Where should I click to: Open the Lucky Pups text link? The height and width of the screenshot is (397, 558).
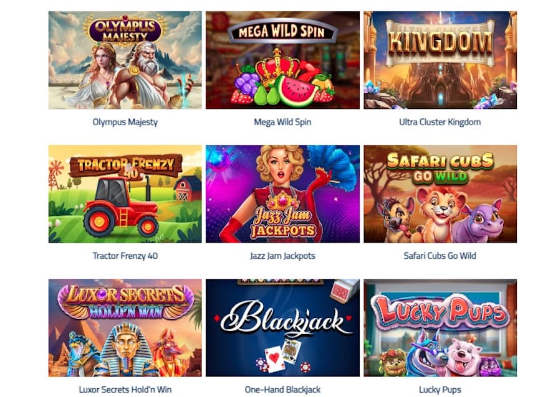pyautogui.click(x=440, y=390)
